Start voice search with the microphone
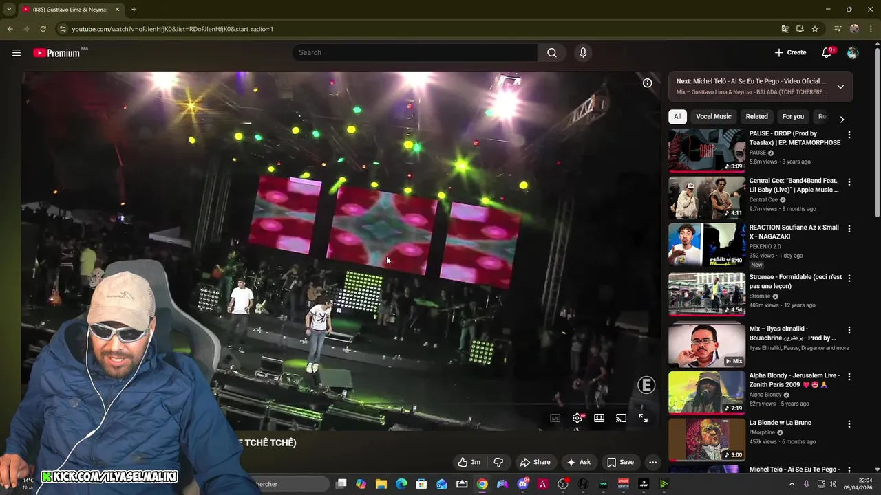 click(583, 53)
